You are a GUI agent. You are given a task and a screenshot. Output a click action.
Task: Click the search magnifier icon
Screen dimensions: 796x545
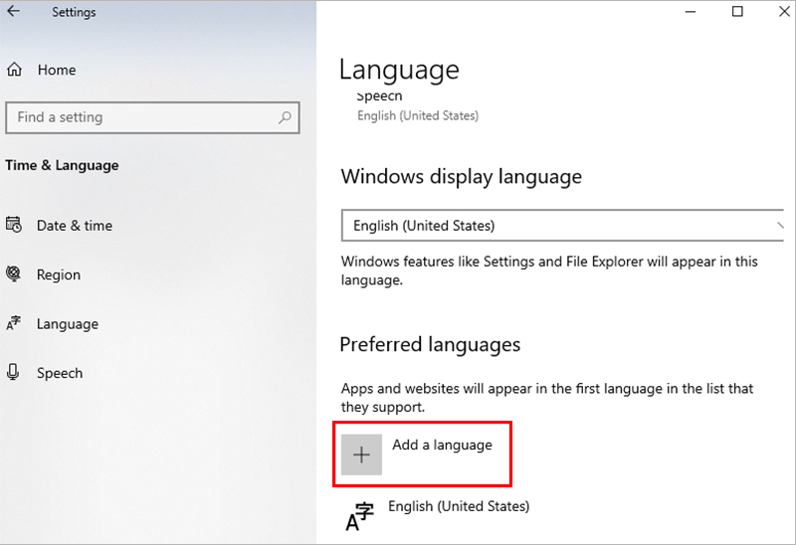[x=285, y=117]
